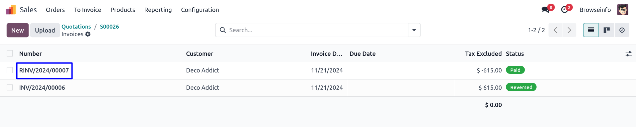Open the Sales app home icon
The height and width of the screenshot is (127, 636).
point(11,10)
